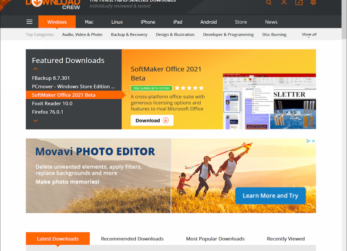The height and width of the screenshot is (251, 347).
Task: Open Audio, Video & Photo category
Action: point(82,35)
